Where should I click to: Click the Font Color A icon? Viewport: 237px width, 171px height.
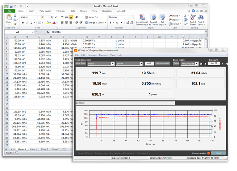coord(54,23)
